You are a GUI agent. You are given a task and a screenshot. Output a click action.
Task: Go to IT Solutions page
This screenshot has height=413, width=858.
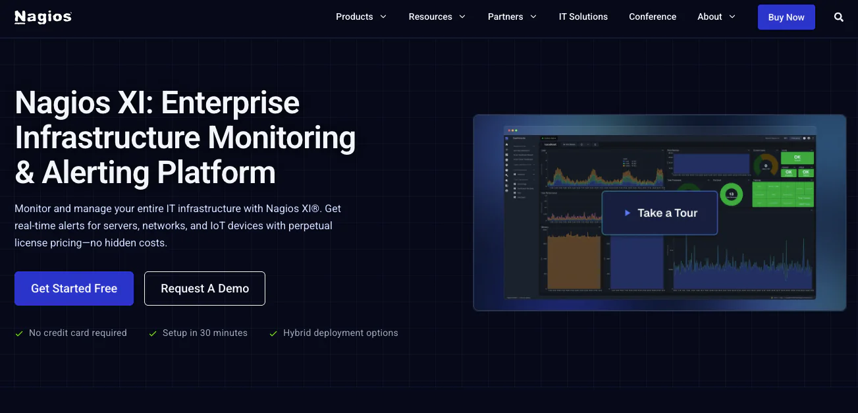click(x=583, y=17)
